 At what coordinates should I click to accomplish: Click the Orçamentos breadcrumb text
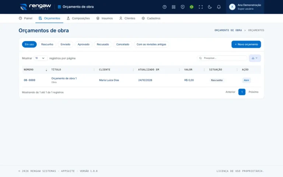[x=256, y=30]
